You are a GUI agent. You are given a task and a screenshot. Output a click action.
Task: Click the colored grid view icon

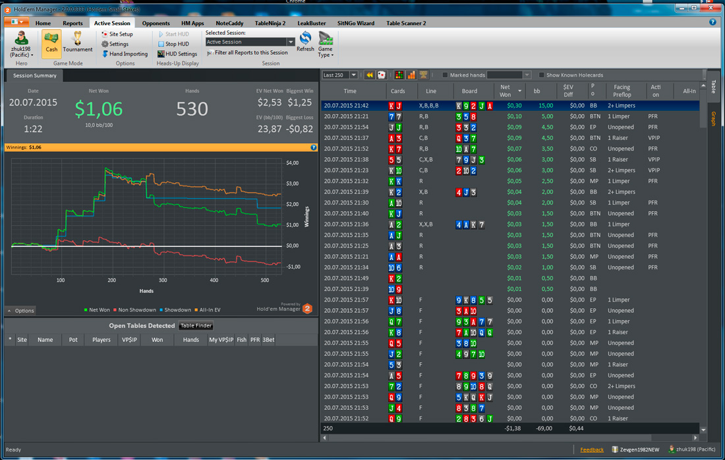(x=399, y=75)
